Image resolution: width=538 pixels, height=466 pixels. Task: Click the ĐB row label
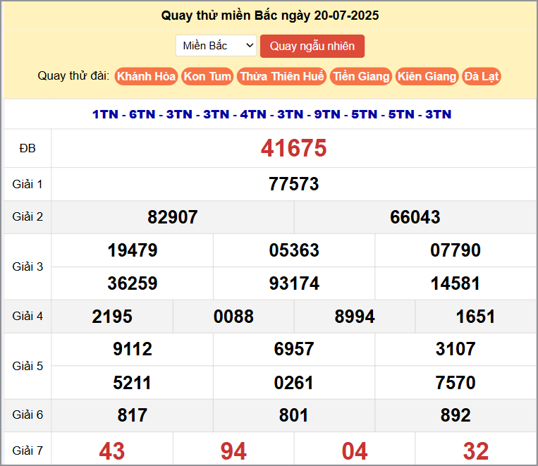[27, 148]
